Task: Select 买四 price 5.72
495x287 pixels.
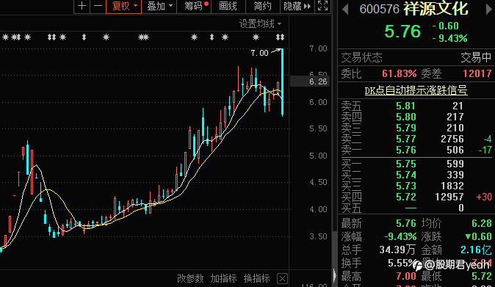Action: click(405, 197)
